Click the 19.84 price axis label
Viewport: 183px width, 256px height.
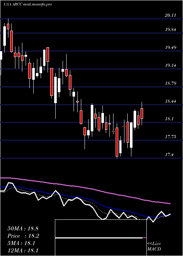171,30
